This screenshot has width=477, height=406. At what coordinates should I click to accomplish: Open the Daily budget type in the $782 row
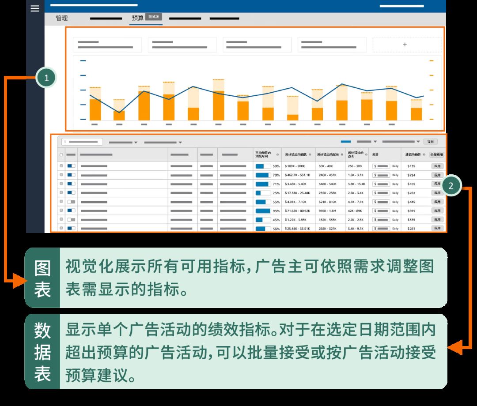tap(395, 193)
